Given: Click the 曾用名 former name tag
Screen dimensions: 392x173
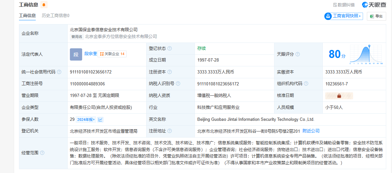Looking at the screenshot, I should (x=77, y=37).
